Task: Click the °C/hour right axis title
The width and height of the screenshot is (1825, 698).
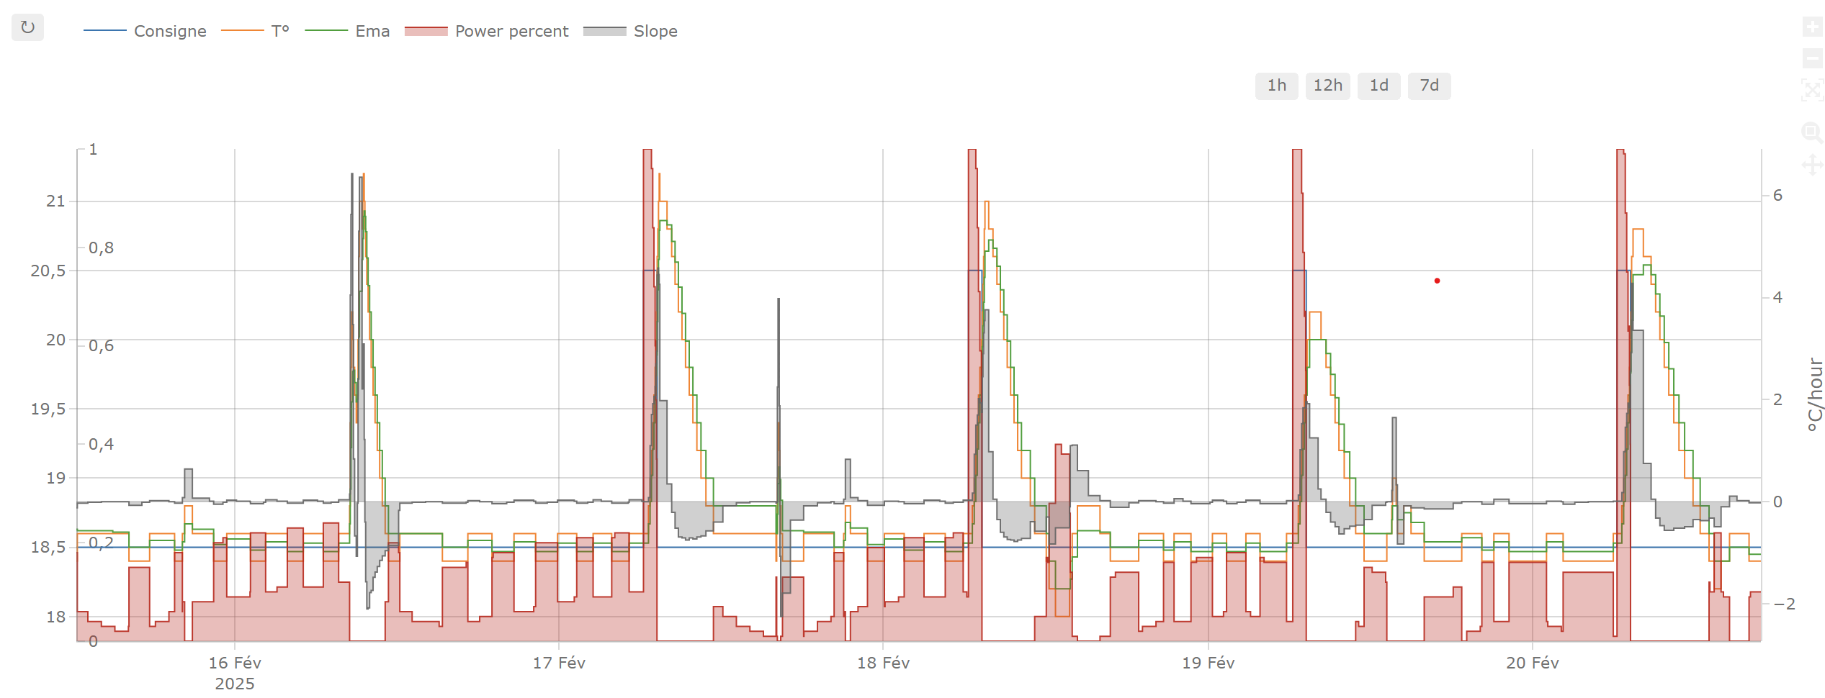Action: tap(1815, 394)
